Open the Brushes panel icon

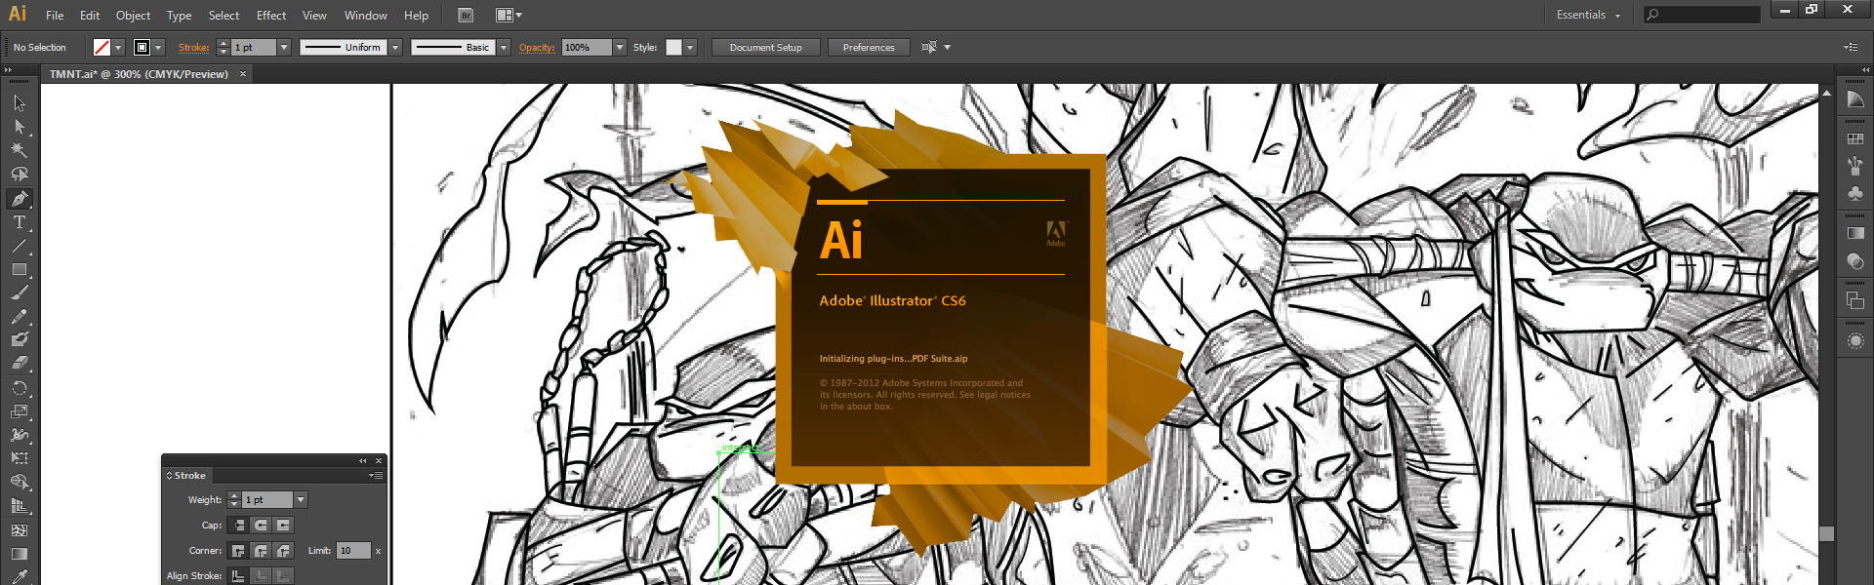[x=1855, y=166]
